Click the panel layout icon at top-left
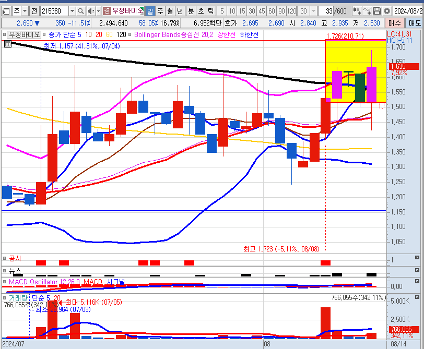Image resolution: width=424 pixels, height=349 pixels. (5, 11)
